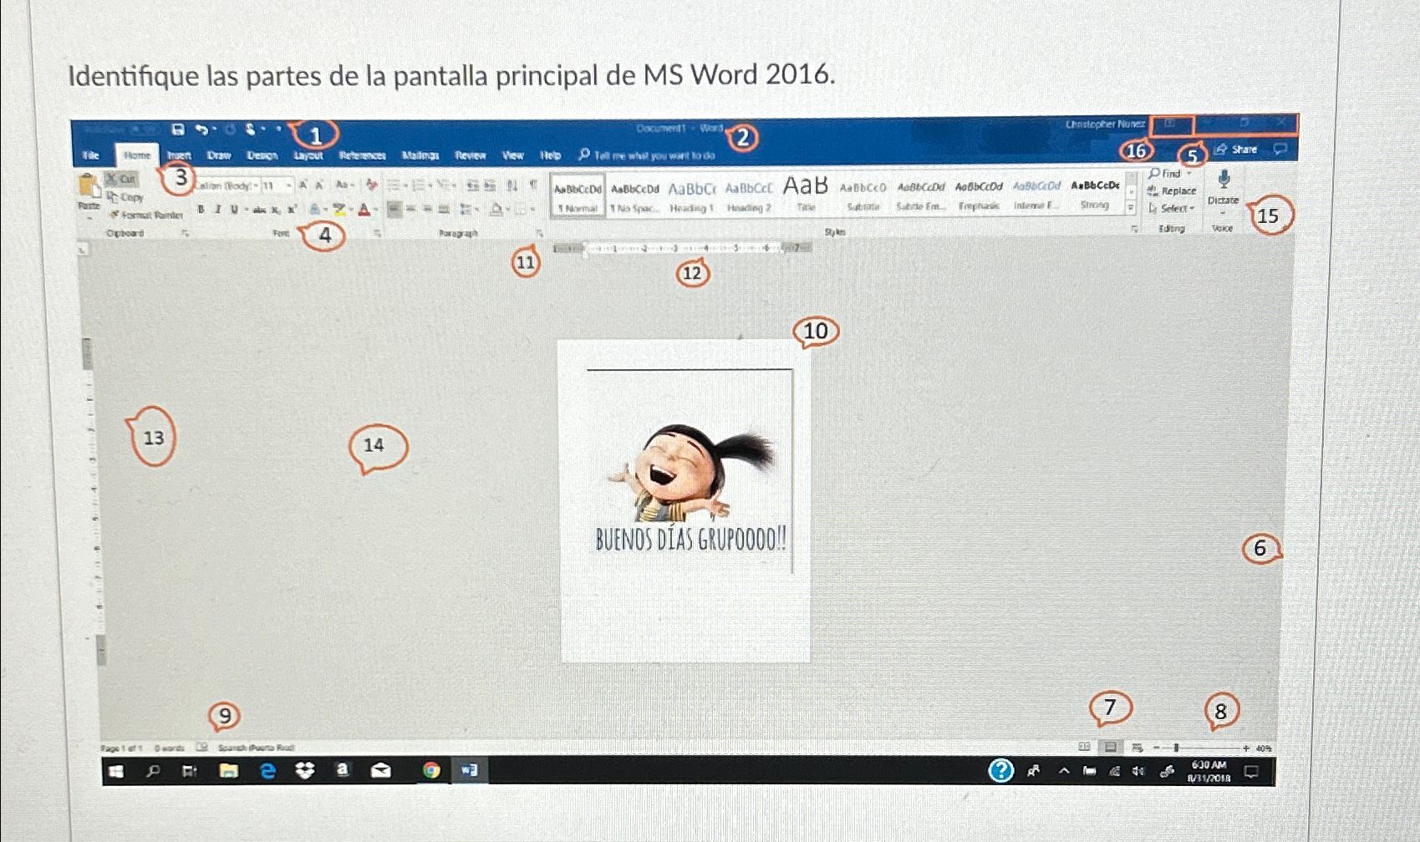The width and height of the screenshot is (1420, 842).
Task: Click the Sort button in Paragraph group
Action: pos(512,185)
